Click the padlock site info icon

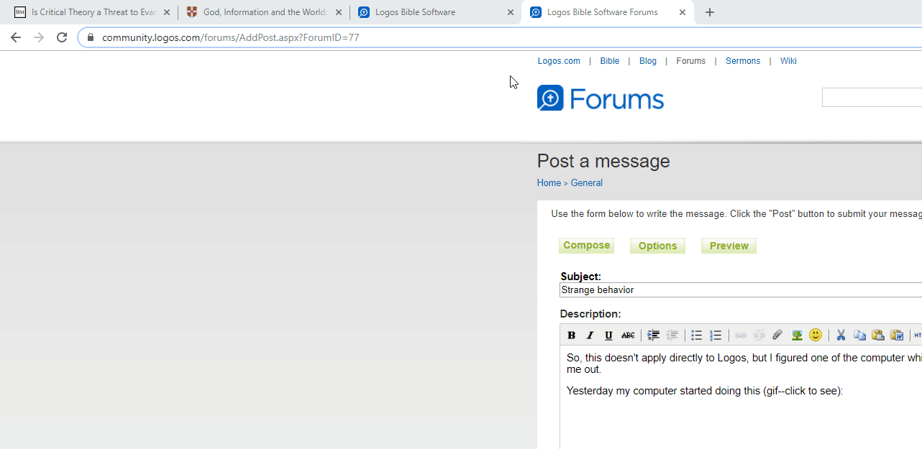[91, 37]
